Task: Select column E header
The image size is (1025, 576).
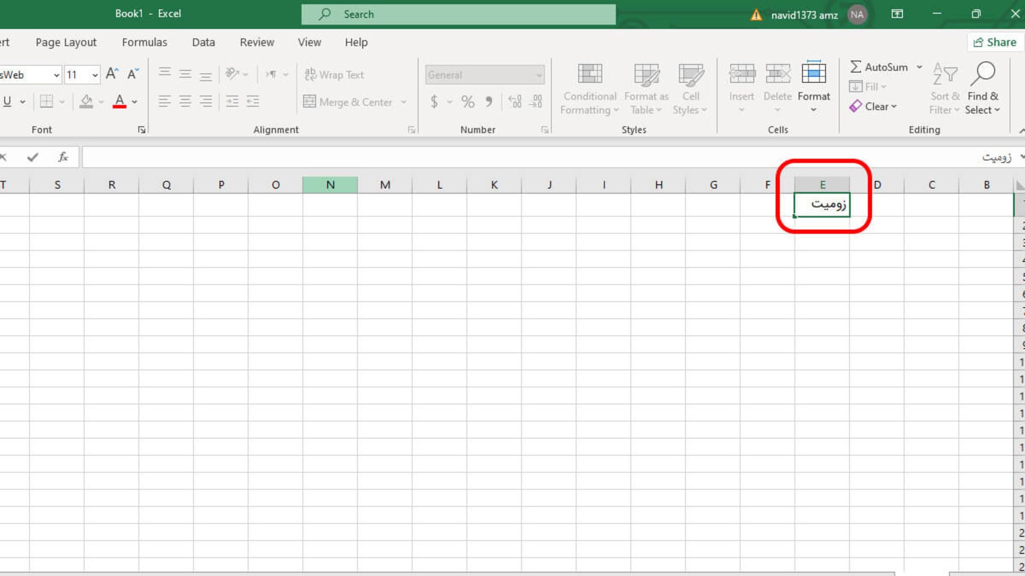Action: (822, 185)
